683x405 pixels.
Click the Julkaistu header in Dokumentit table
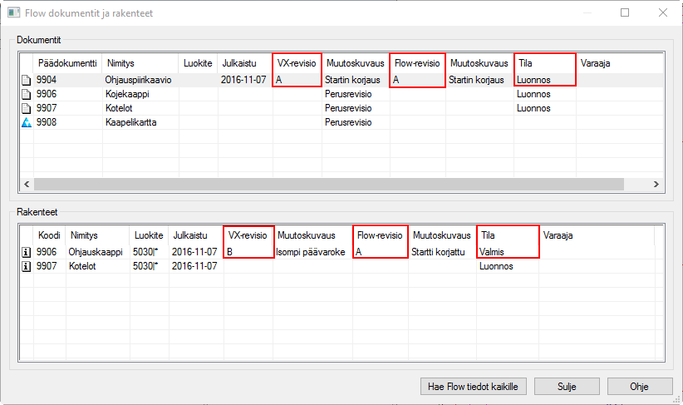click(244, 63)
